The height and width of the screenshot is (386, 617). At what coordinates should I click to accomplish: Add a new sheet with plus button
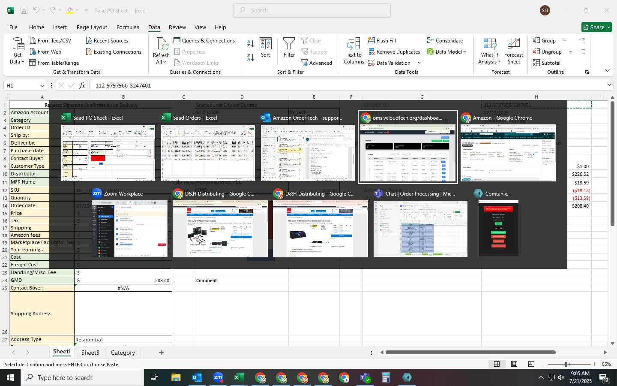[161, 352]
